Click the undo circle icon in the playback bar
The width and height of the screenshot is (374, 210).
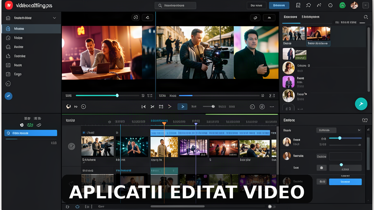252,107
